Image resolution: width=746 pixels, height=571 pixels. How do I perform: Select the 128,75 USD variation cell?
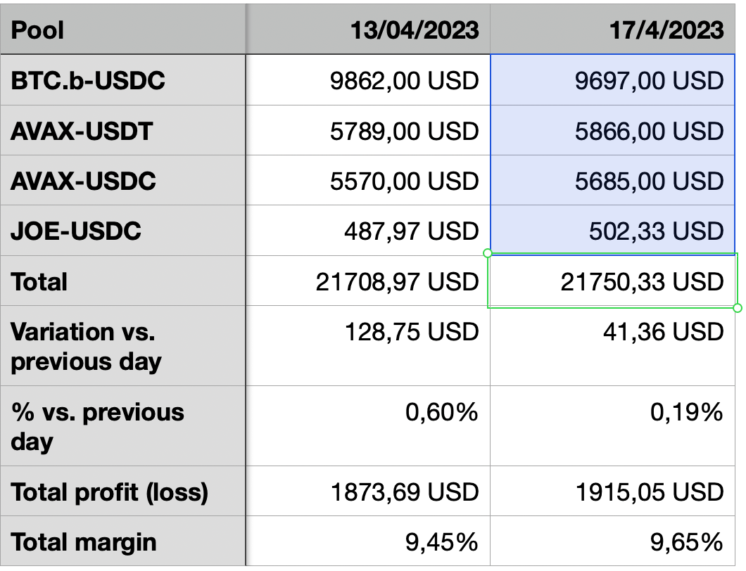tap(368, 346)
